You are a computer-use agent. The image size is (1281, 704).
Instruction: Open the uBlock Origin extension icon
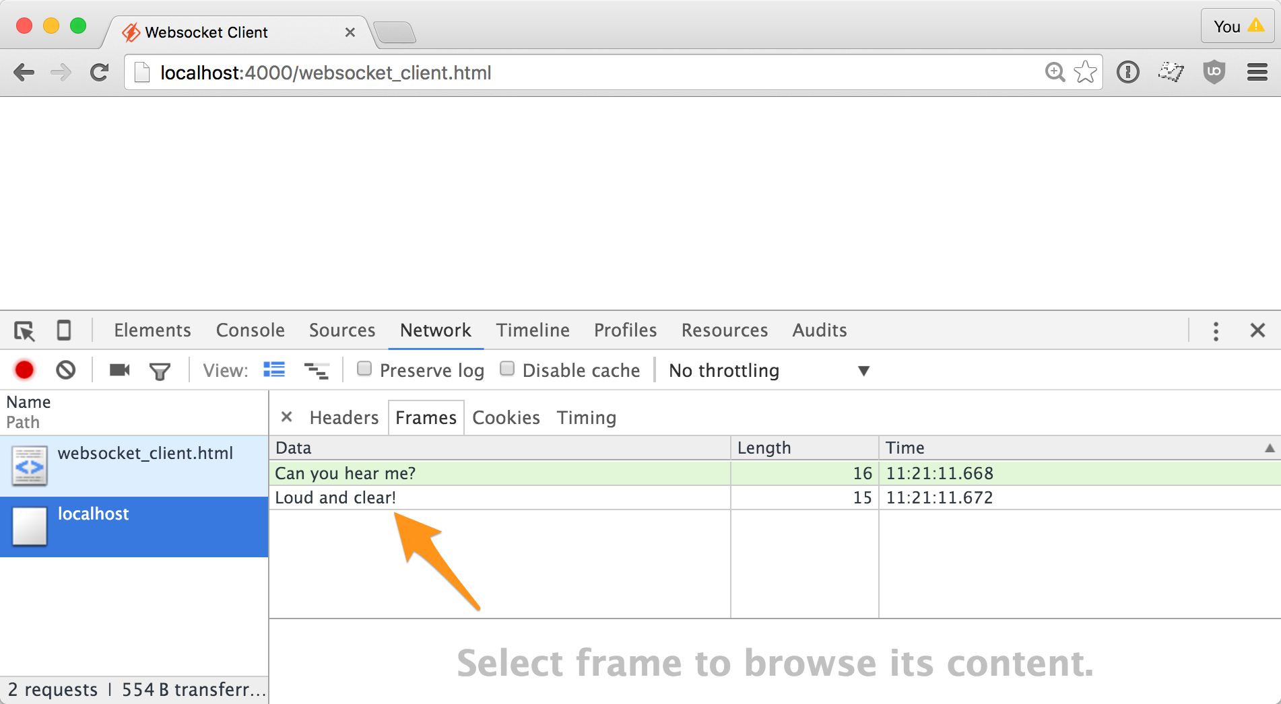[1214, 72]
